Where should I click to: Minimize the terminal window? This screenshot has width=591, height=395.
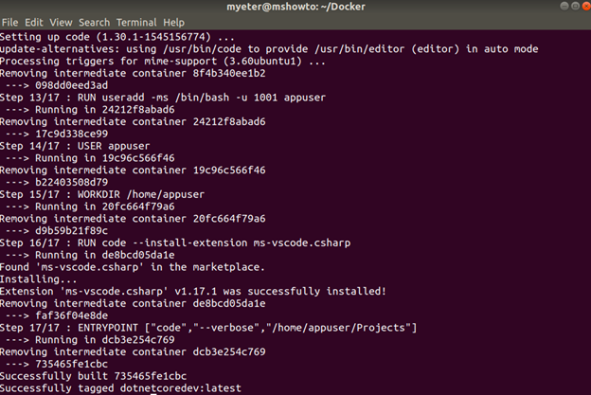(564, 6)
